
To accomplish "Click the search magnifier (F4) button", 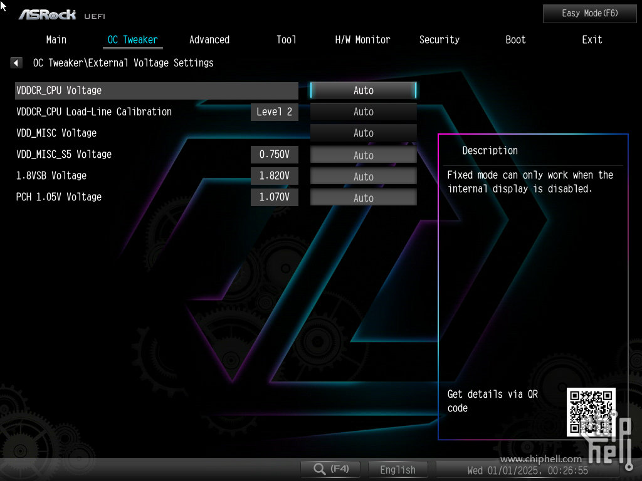I will 331,469.
